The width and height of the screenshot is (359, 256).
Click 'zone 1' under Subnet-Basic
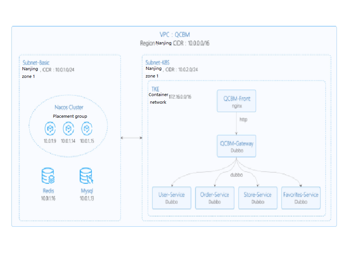[29, 76]
